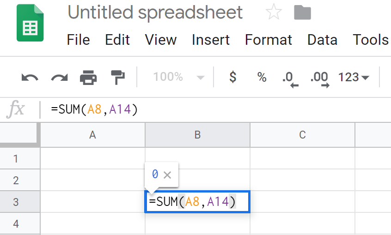Viewport: 391px width, 235px height.
Task: Click the Redo arrow icon
Action: (x=59, y=77)
